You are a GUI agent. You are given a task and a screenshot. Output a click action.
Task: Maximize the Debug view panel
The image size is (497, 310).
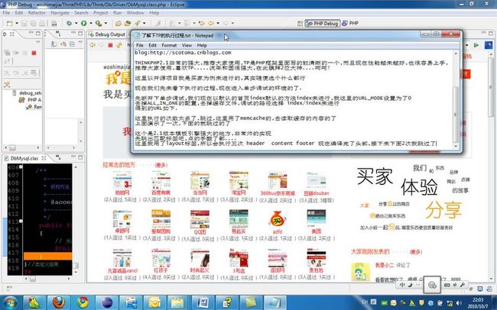(x=38, y=34)
